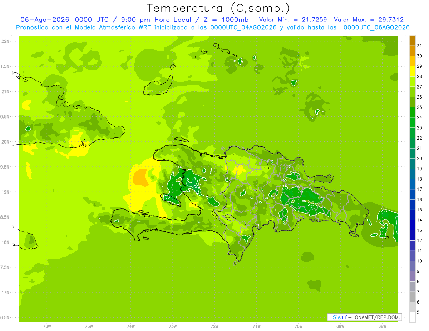Viewport: 429px width, 331px height.
Task: Click the "31" colorbar scale label
Action: pos(420,46)
